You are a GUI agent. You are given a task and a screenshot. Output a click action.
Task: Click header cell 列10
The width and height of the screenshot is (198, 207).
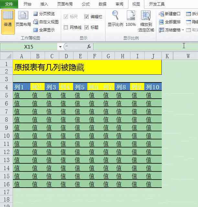[x=153, y=87]
